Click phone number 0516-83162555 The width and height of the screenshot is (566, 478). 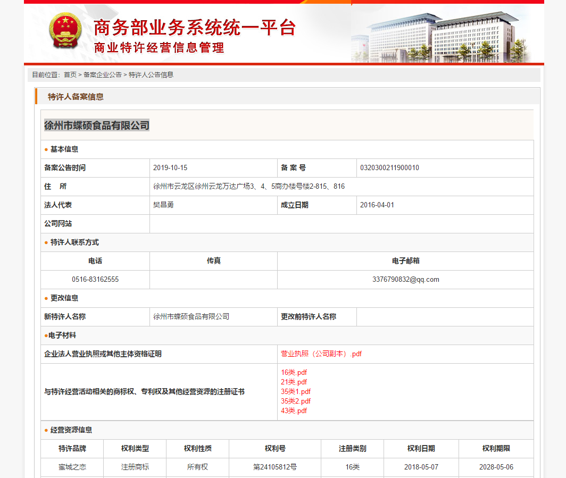click(x=95, y=280)
